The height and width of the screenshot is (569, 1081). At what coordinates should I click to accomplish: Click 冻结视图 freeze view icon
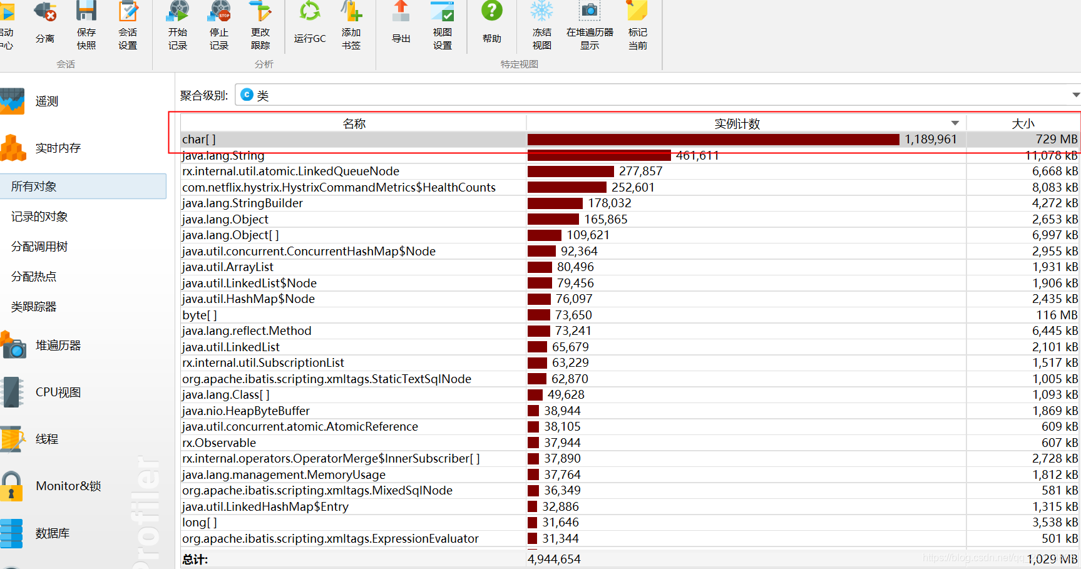(542, 11)
